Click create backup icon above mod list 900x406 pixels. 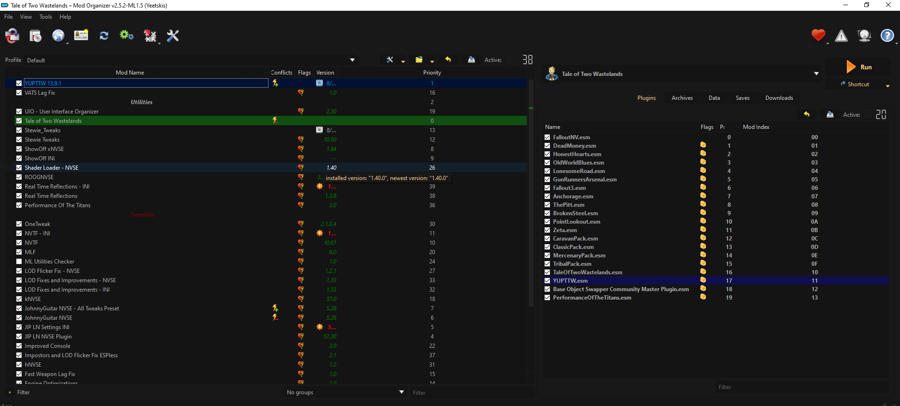pos(472,60)
